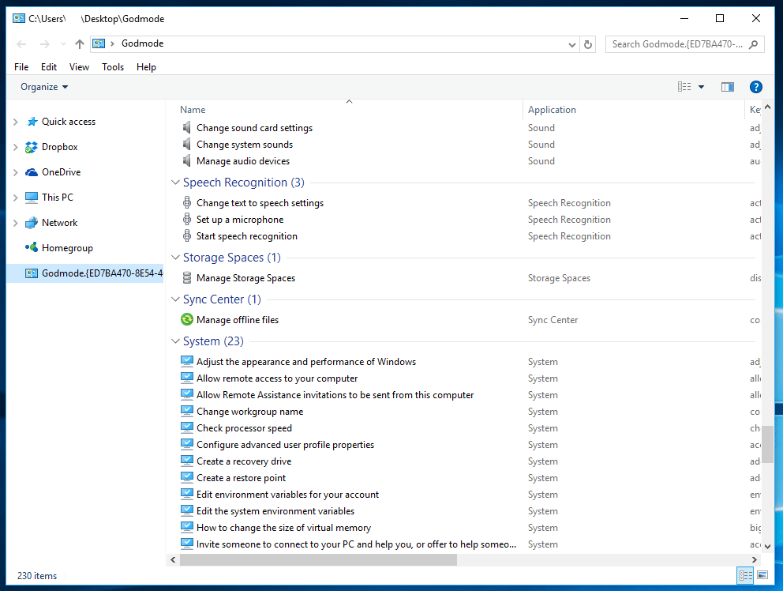Click the horizontal scrollbar thumb
Viewport: 783px width, 591px height.
point(318,560)
